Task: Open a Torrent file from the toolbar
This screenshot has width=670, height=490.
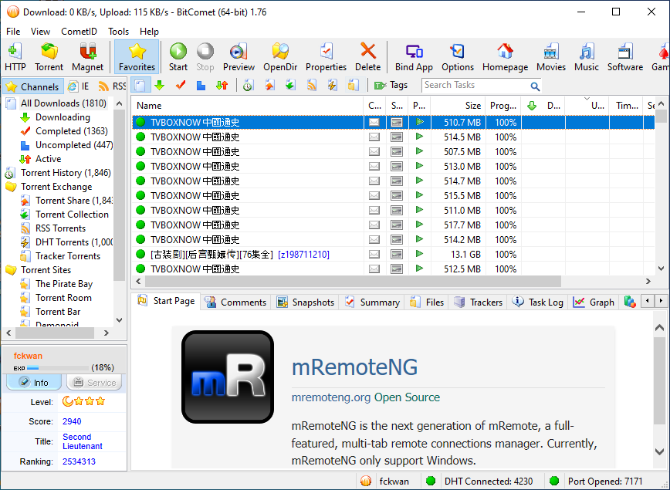Action: (x=49, y=57)
